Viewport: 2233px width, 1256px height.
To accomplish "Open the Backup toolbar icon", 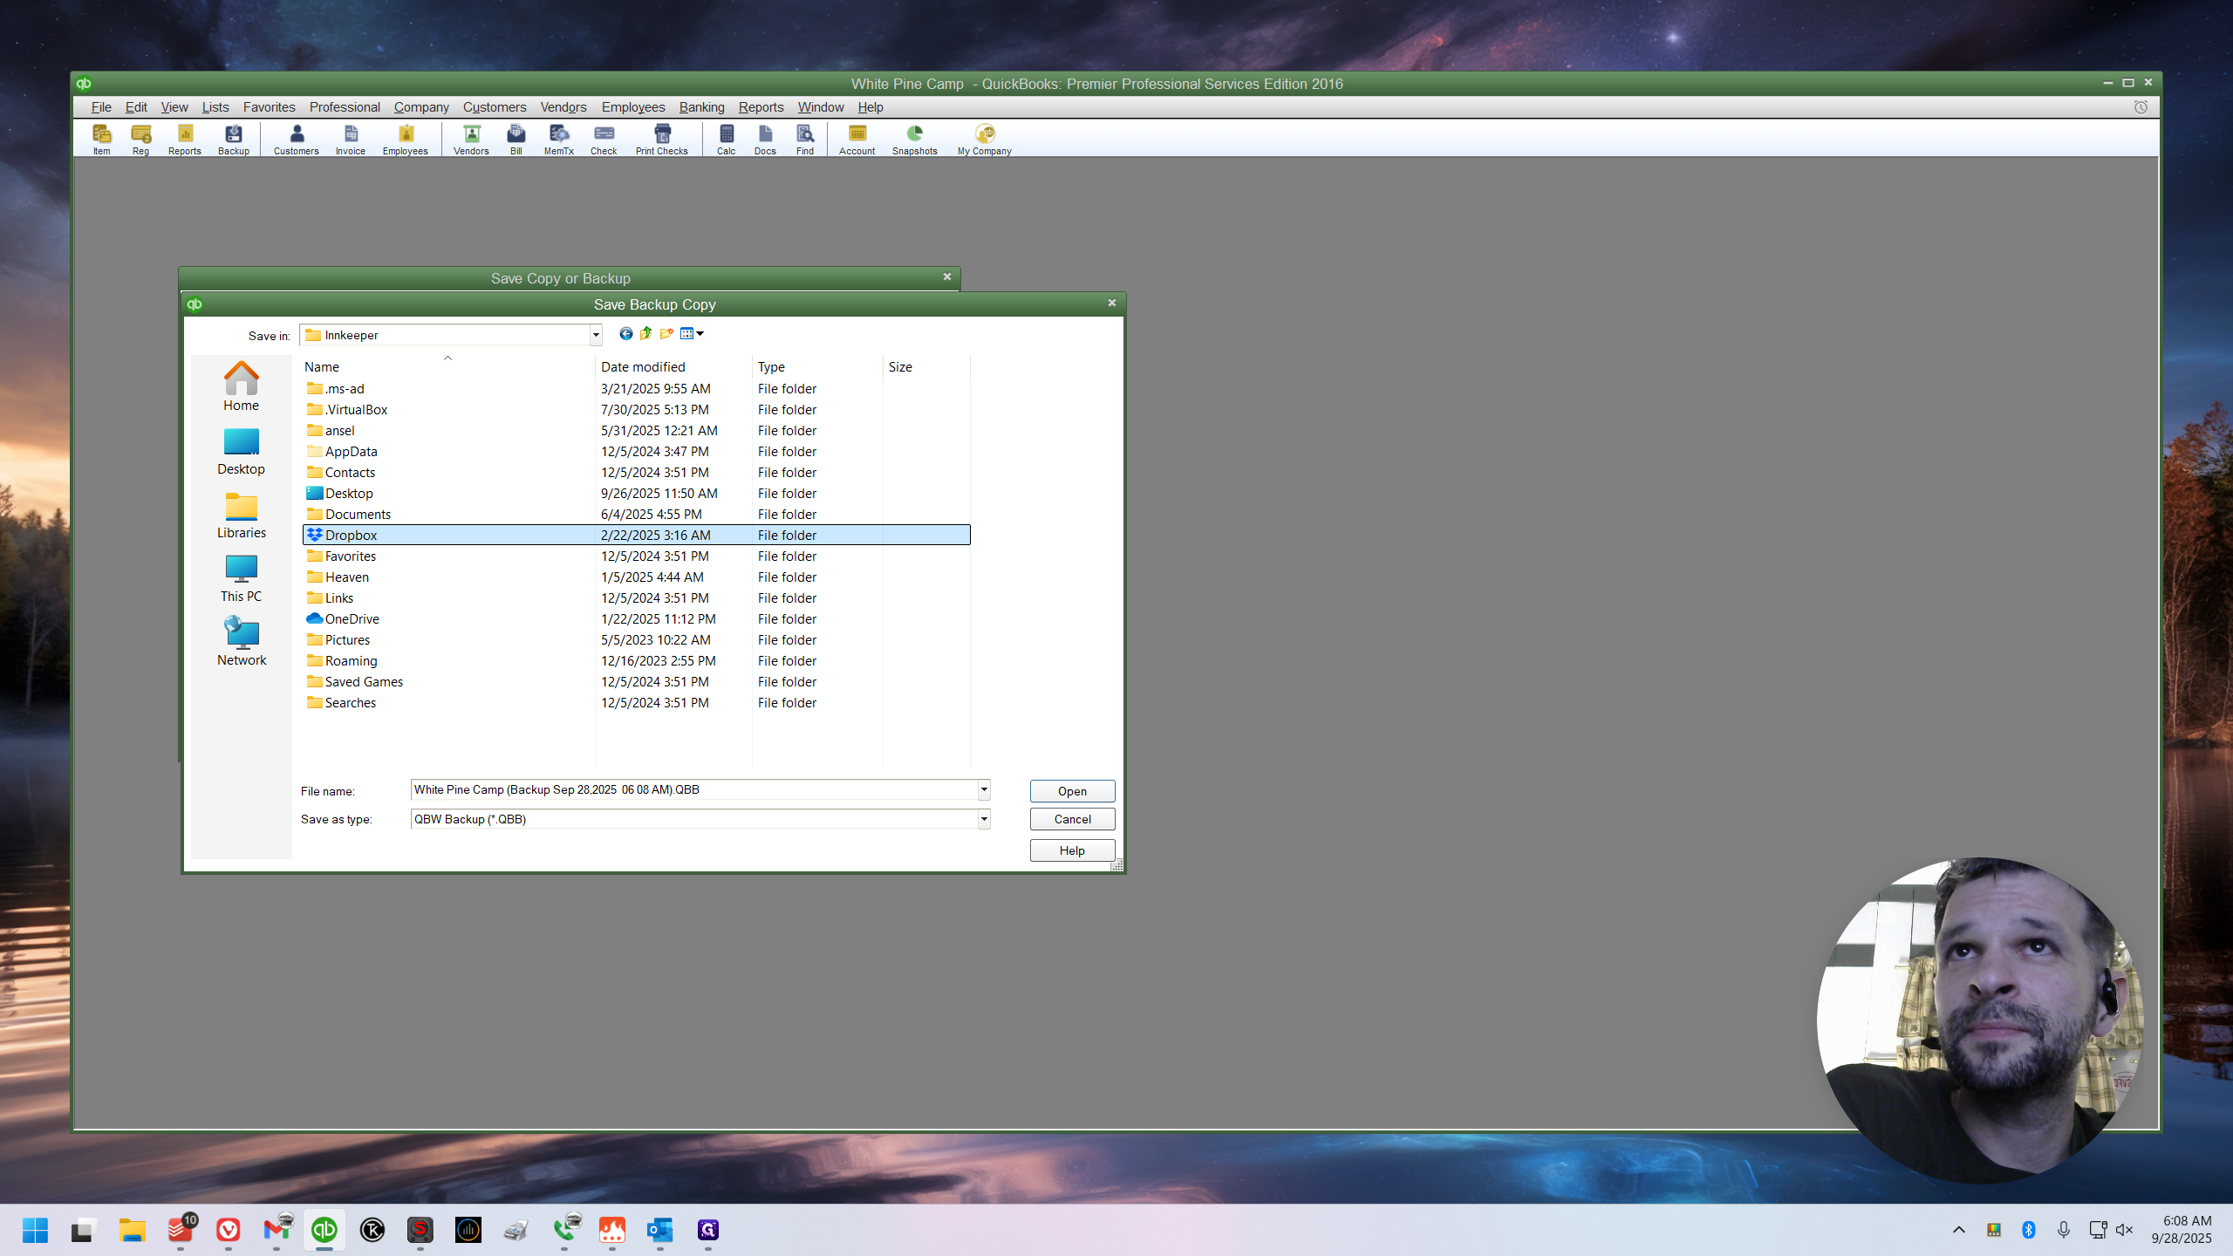I will click(233, 139).
